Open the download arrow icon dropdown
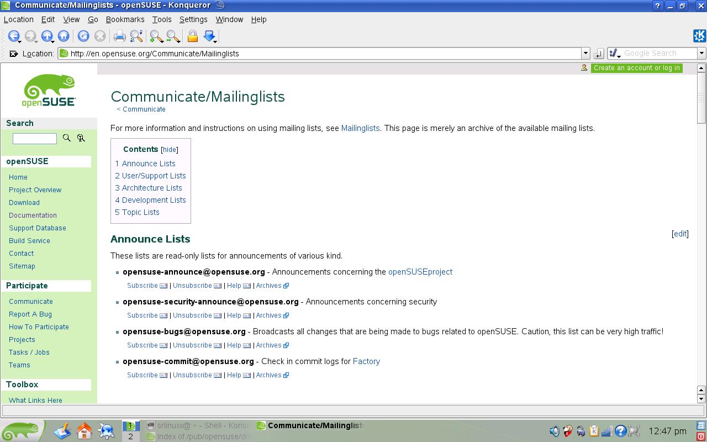The image size is (707, 442). coord(215,41)
